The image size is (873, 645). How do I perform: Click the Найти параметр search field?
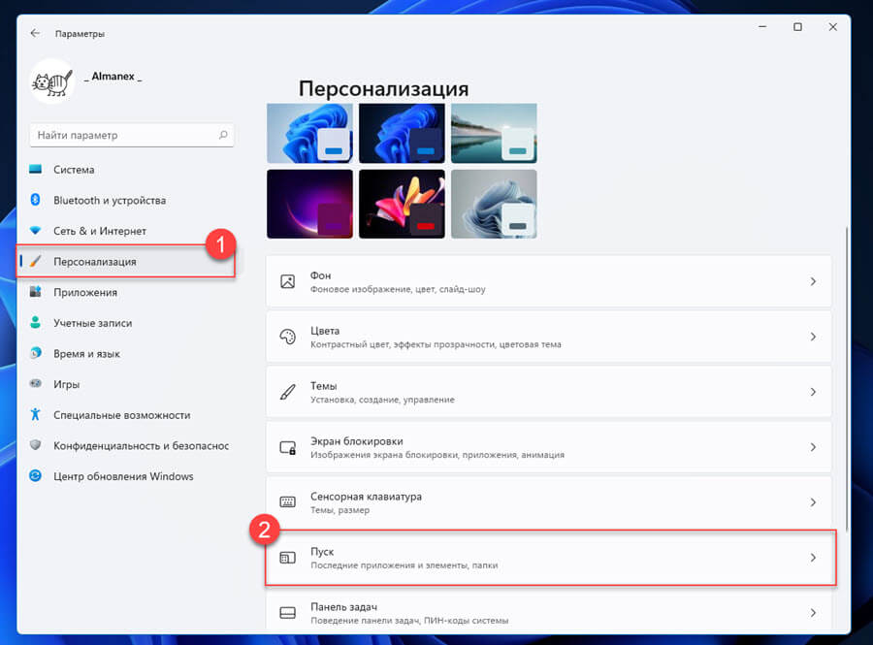[x=131, y=135]
